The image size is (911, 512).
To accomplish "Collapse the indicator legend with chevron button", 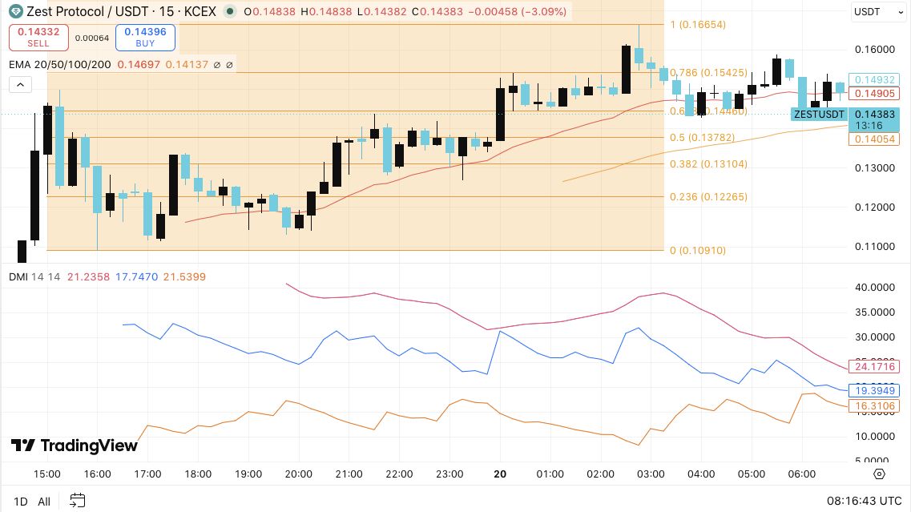I will point(20,85).
